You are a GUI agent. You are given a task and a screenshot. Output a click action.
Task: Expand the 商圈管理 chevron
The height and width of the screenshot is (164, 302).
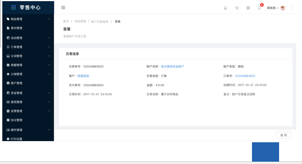[x=49, y=65]
